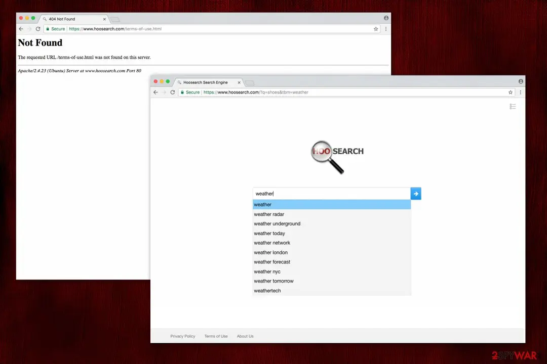Select the Hoosearch Search Engine tab
Viewport: 547px width, 364px height.
pos(209,82)
